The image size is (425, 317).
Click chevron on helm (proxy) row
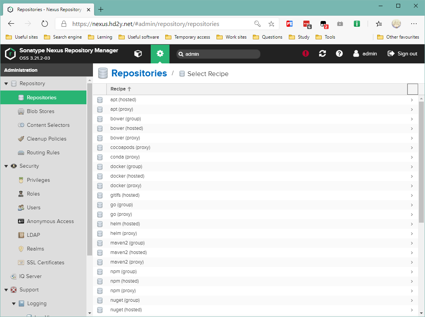click(x=412, y=234)
